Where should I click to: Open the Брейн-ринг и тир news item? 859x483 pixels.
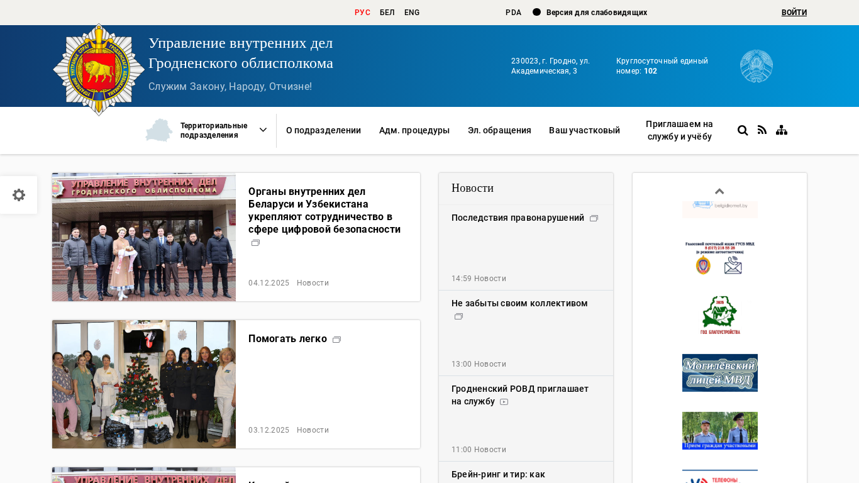coord(498,474)
